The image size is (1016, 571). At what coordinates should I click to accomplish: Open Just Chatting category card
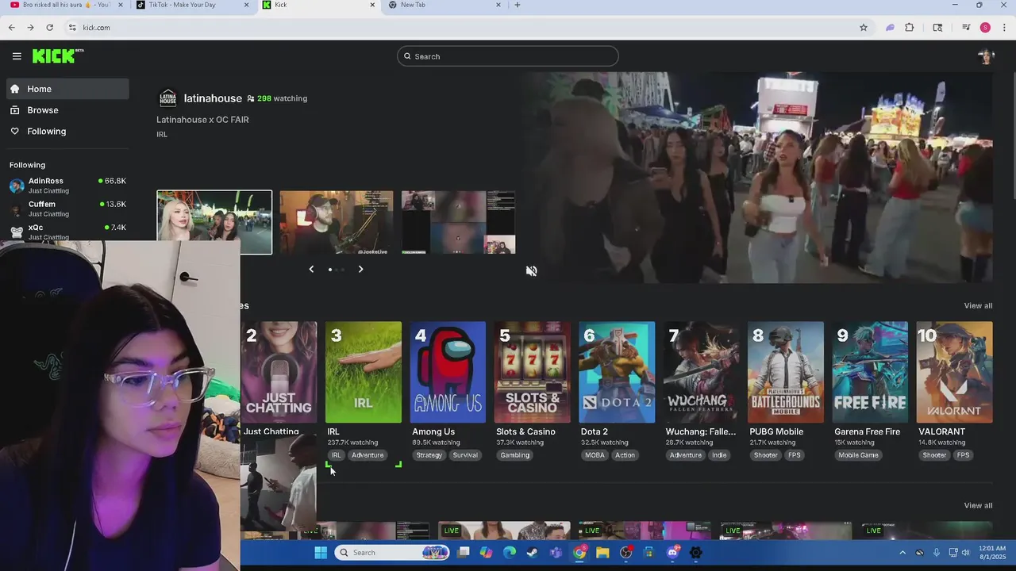pos(279,372)
